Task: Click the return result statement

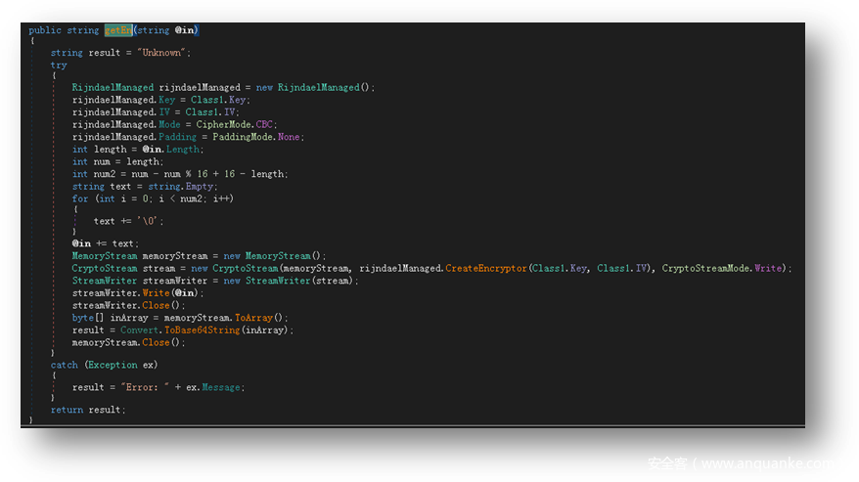Action: (x=88, y=410)
